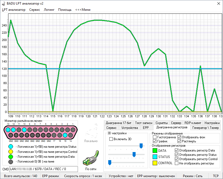Click the application icon in title bar
Viewport: 223px width, 179px height.
click(4, 4)
